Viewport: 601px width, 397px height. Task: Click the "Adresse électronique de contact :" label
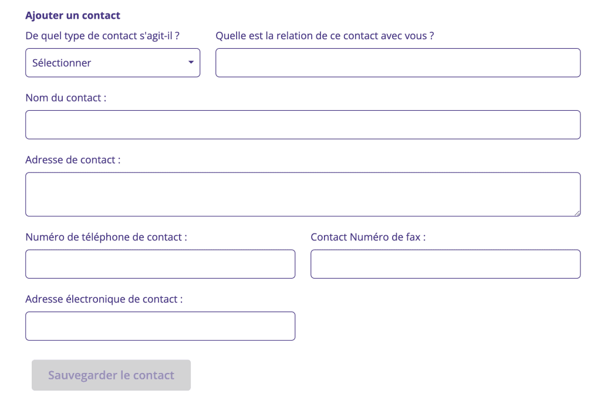(104, 299)
